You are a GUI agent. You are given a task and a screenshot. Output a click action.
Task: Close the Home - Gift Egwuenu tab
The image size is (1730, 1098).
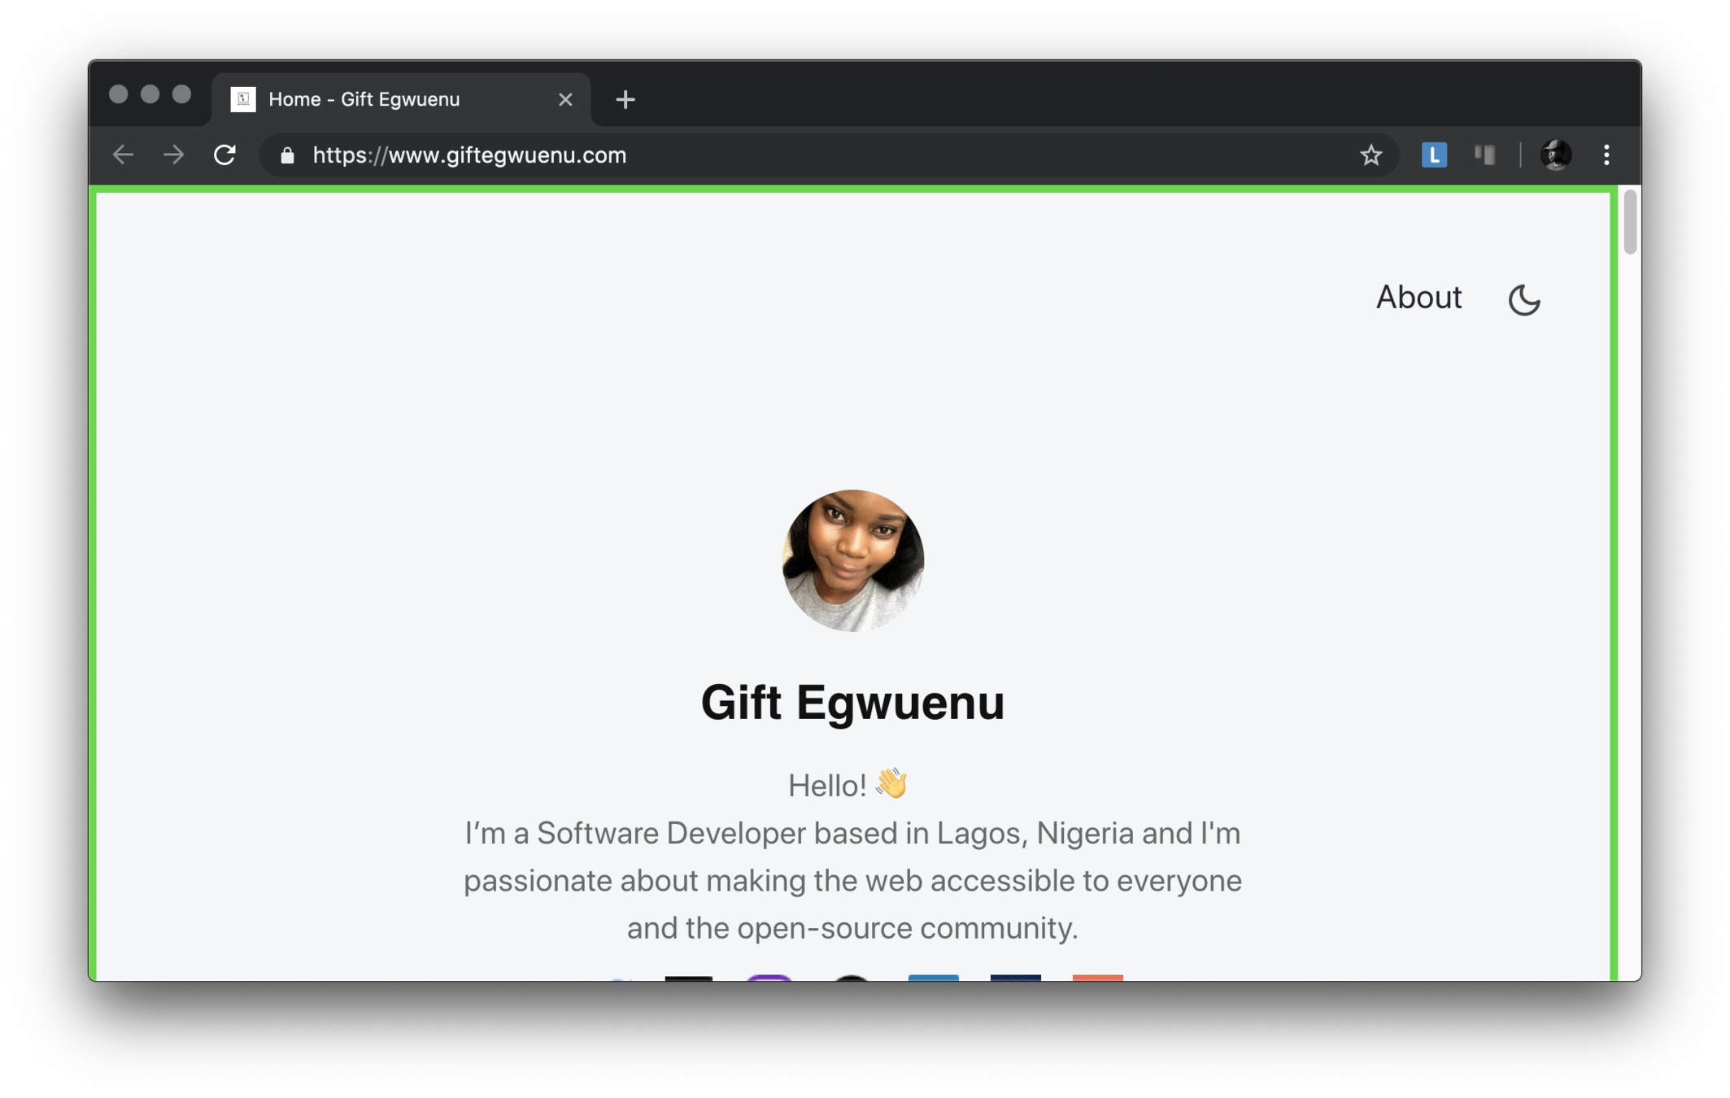pyautogui.click(x=565, y=99)
